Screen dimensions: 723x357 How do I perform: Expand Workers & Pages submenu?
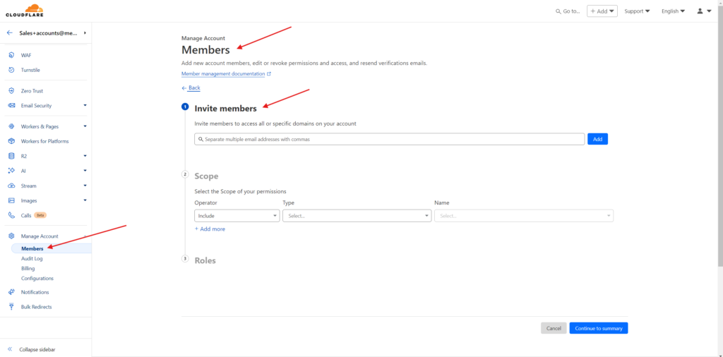[x=85, y=126]
